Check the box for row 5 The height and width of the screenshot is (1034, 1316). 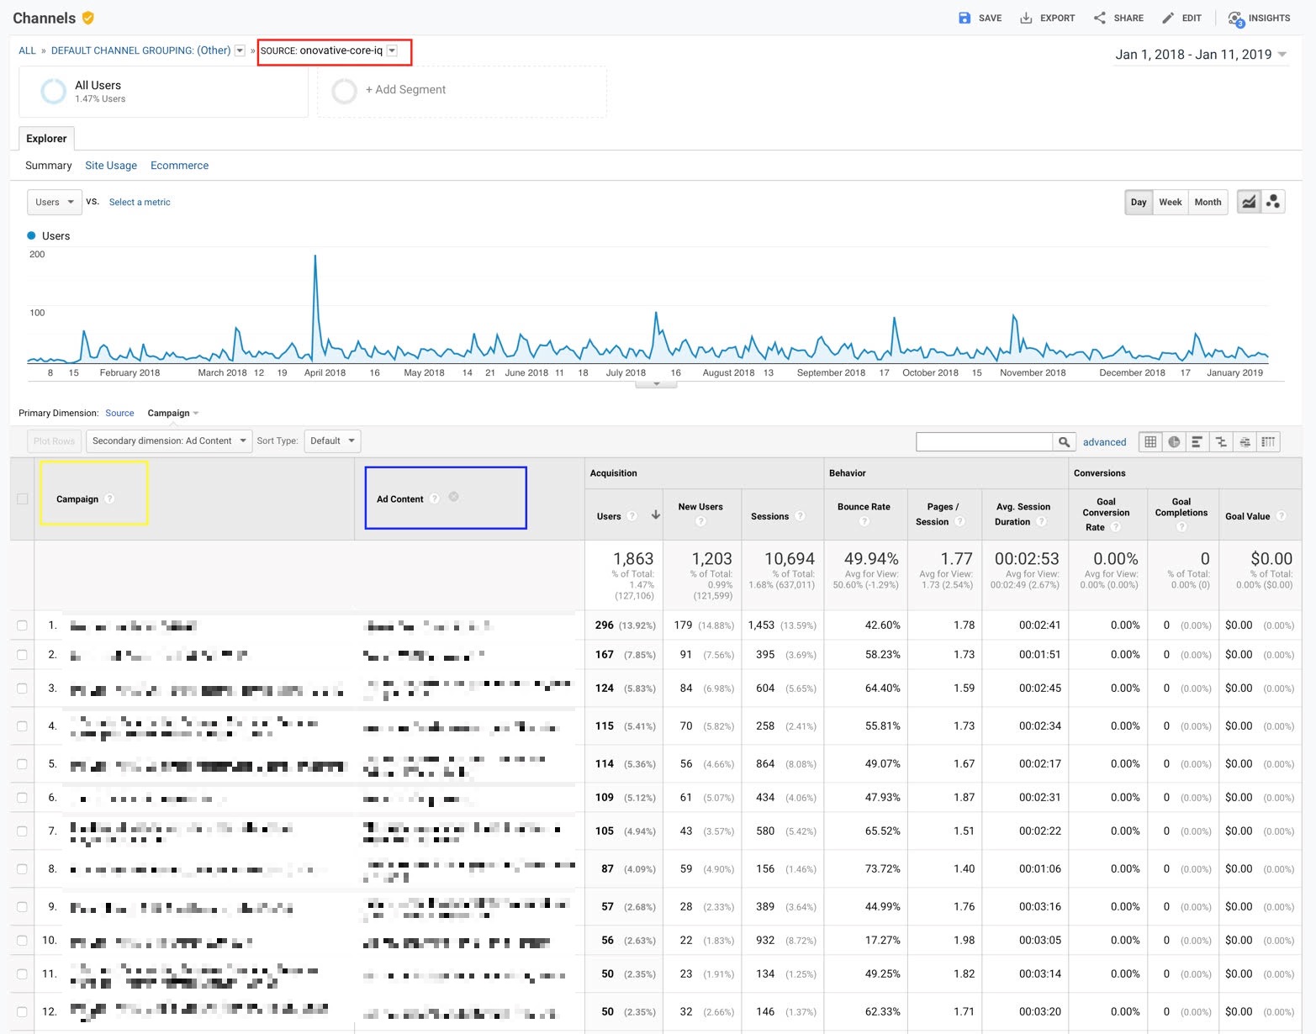tap(23, 764)
